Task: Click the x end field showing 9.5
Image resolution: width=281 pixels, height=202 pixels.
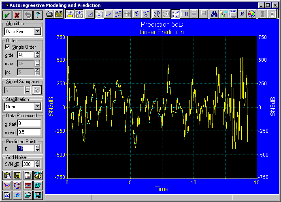Action: pos(29,132)
